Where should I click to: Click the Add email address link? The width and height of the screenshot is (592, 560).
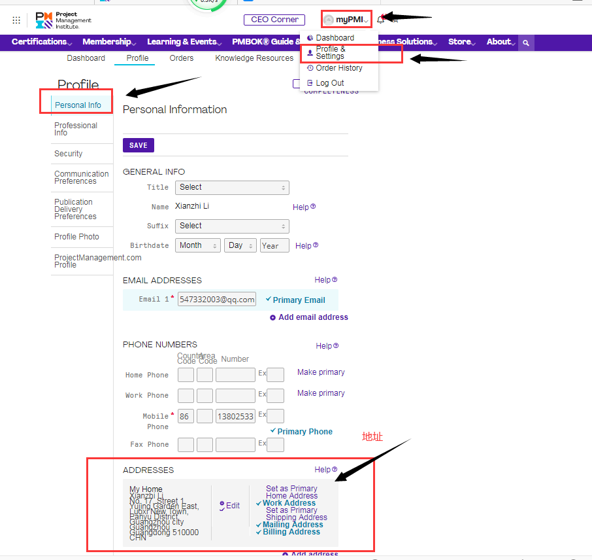(x=313, y=317)
